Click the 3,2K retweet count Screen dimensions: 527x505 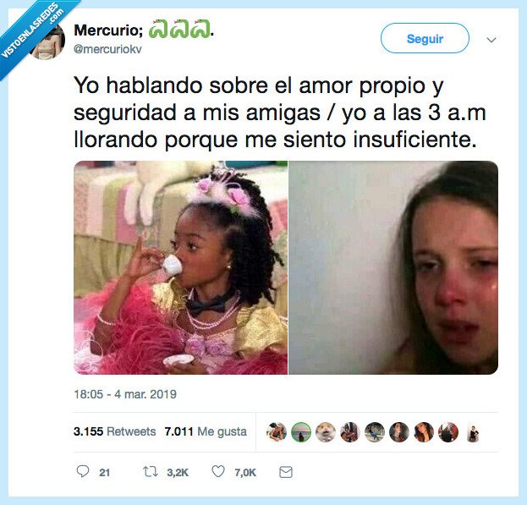pyautogui.click(x=178, y=472)
